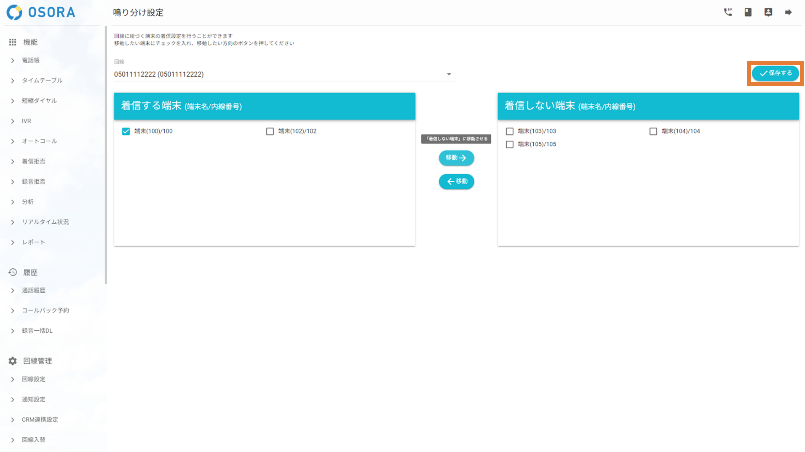Tick the 端末(104)/104 checkbox
The width and height of the screenshot is (805, 452).
[653, 131]
